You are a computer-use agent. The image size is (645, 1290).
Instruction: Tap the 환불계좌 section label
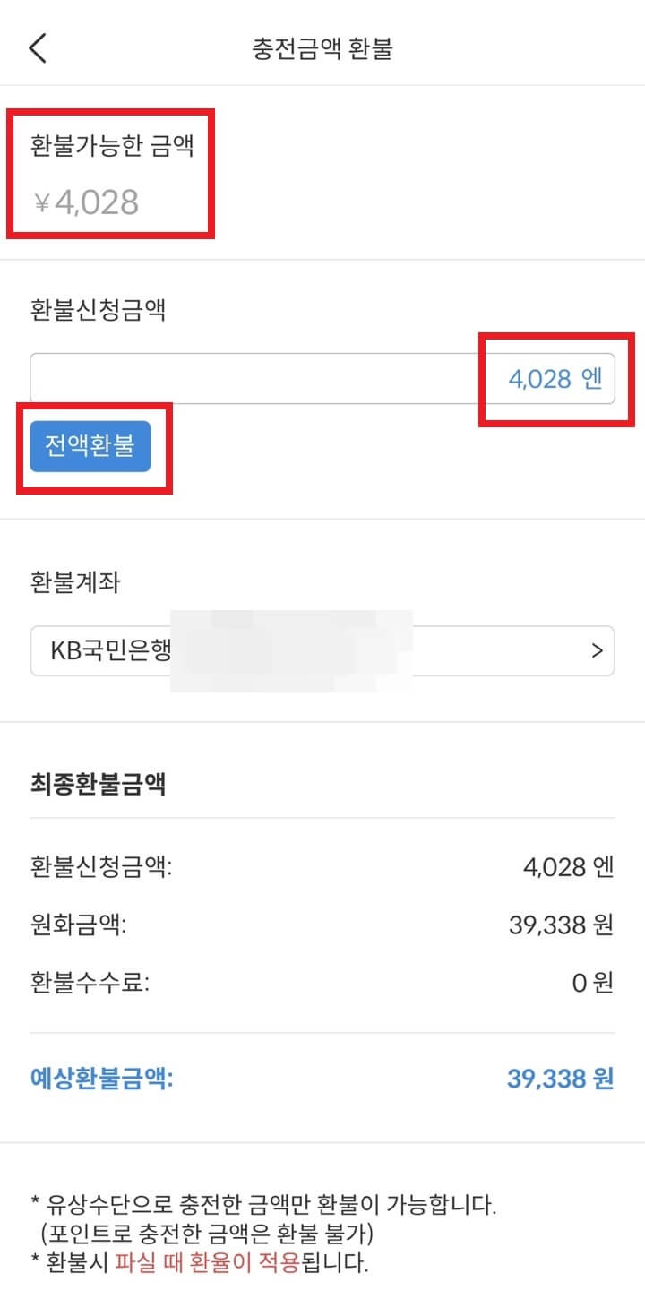pyautogui.click(x=65, y=583)
